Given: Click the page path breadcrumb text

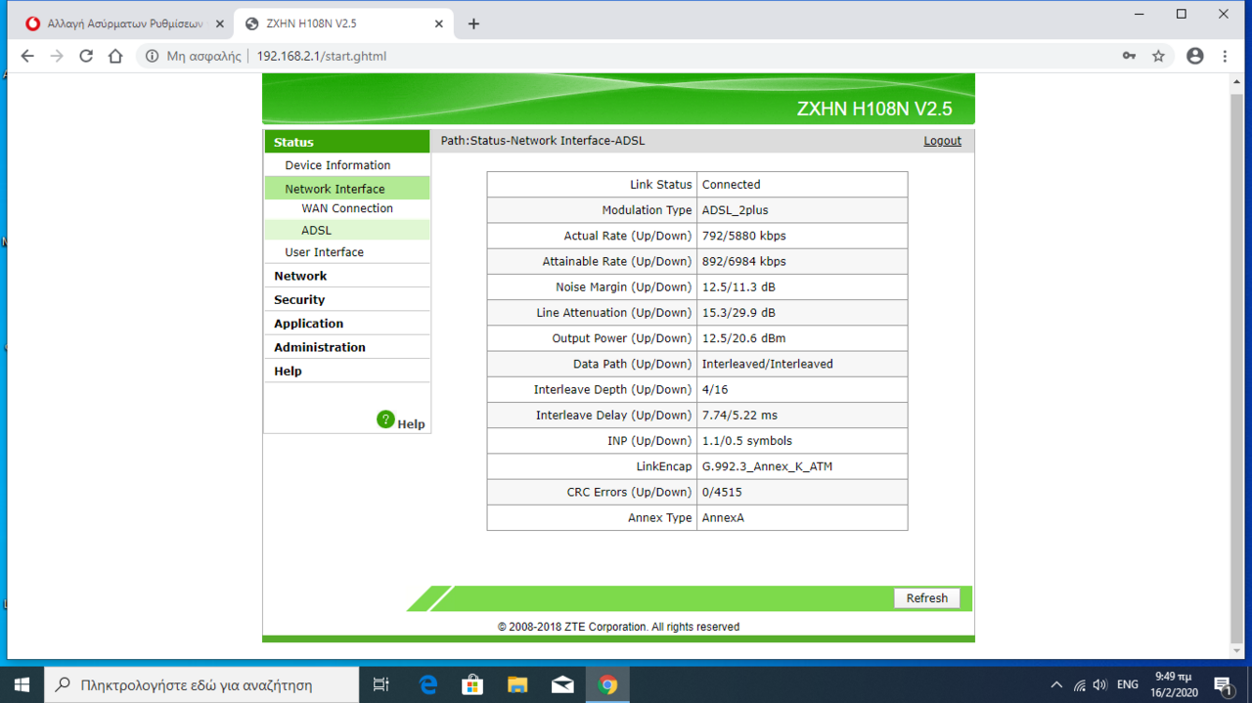Looking at the screenshot, I should [543, 141].
